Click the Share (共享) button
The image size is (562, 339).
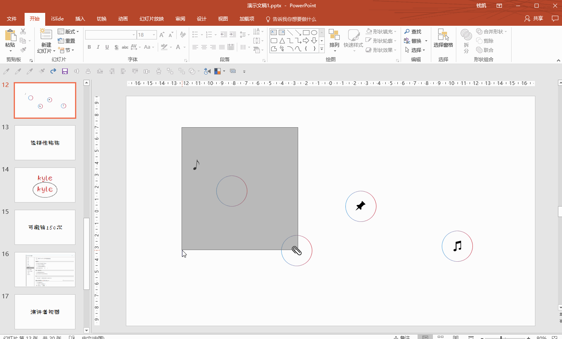(533, 19)
